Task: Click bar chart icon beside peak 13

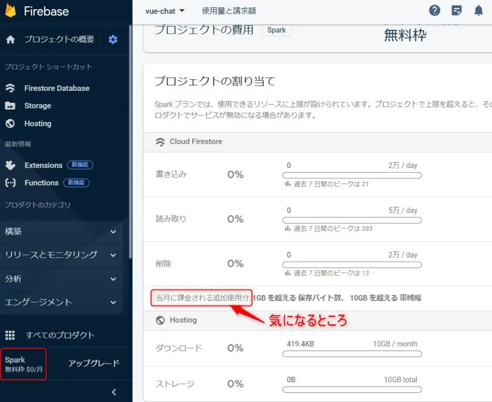Action: pos(287,273)
